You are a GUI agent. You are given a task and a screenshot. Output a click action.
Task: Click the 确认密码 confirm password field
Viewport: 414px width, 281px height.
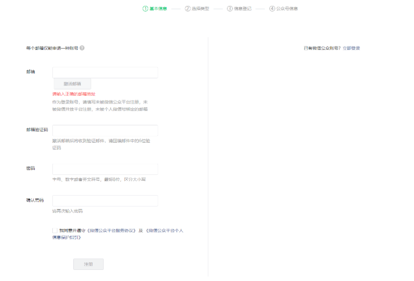tap(105, 201)
